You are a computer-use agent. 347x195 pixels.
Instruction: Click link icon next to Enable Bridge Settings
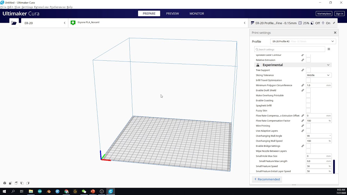point(303,146)
